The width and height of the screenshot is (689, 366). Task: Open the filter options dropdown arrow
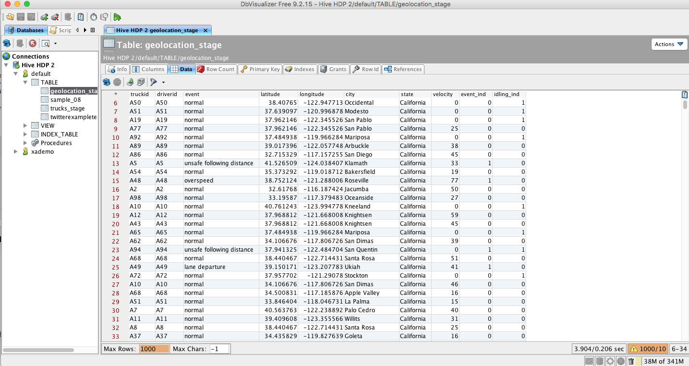164,83
